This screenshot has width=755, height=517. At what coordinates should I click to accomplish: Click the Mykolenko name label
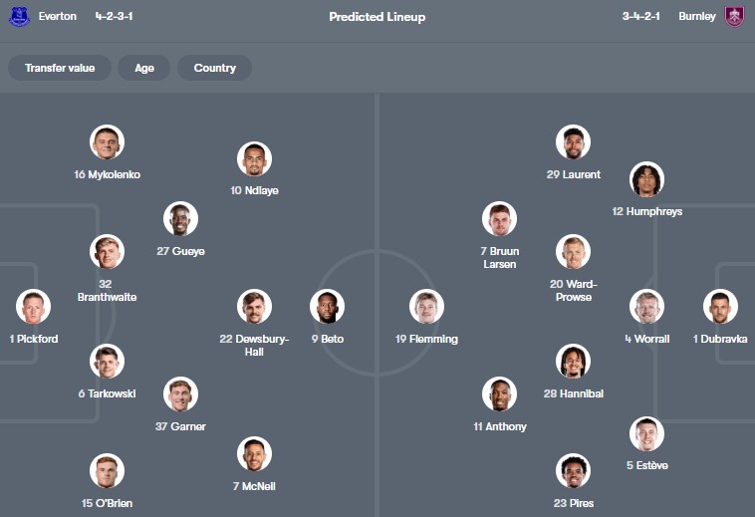[x=107, y=174]
